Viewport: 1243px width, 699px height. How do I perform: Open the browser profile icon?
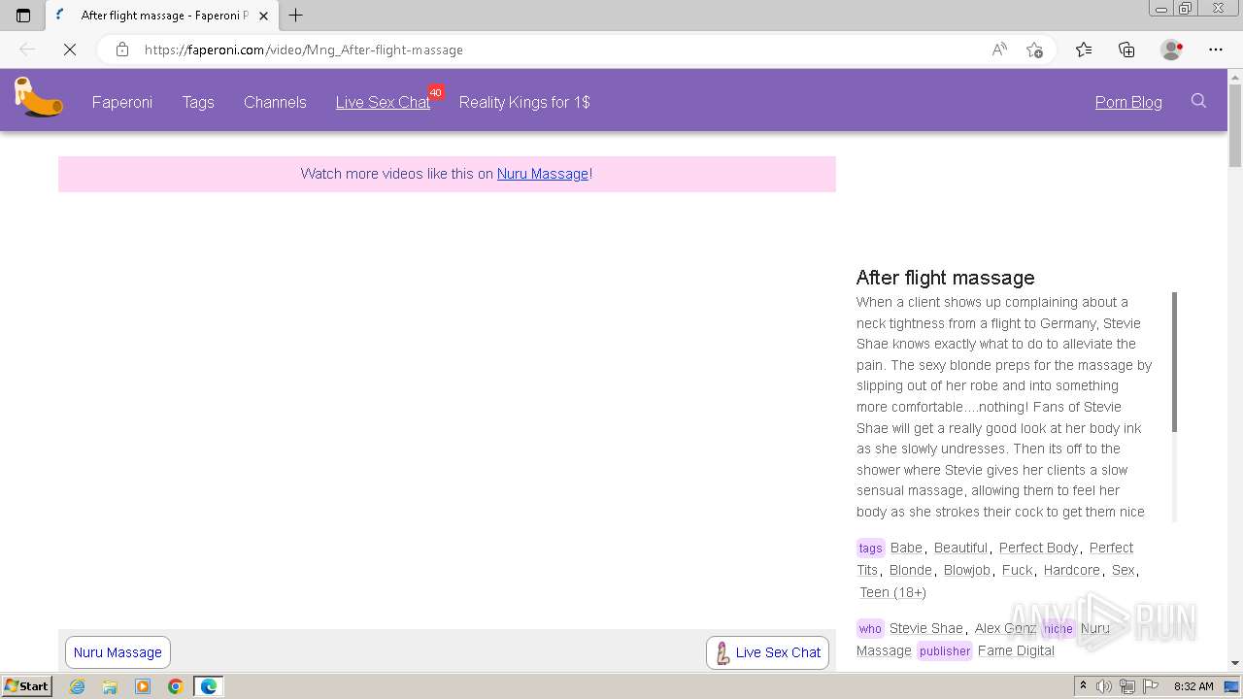point(1172,50)
